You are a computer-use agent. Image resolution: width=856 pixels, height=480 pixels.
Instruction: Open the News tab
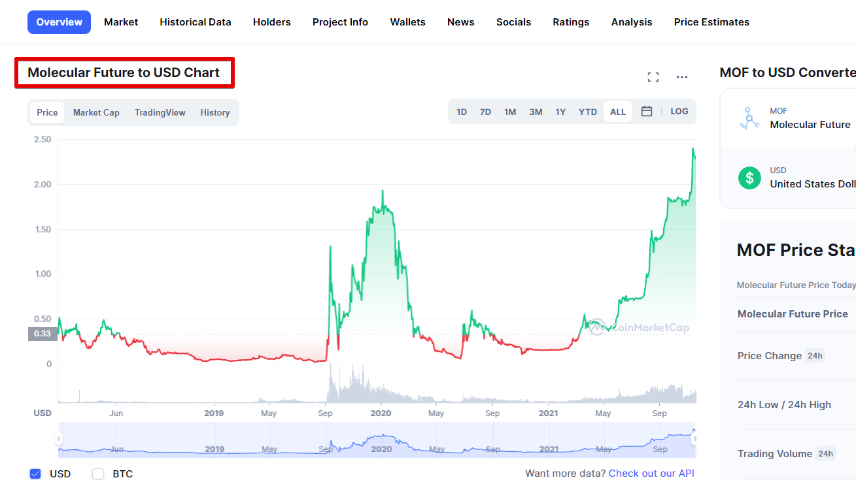coord(461,22)
